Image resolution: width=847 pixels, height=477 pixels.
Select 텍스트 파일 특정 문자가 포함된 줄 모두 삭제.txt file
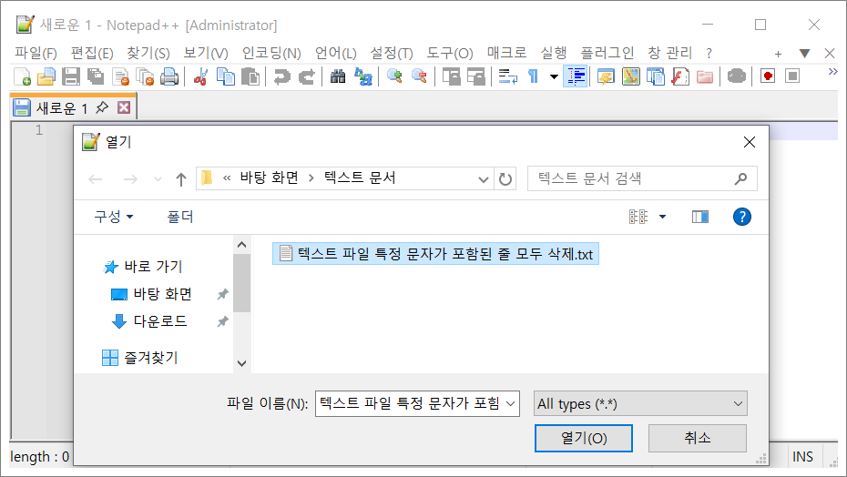click(436, 254)
